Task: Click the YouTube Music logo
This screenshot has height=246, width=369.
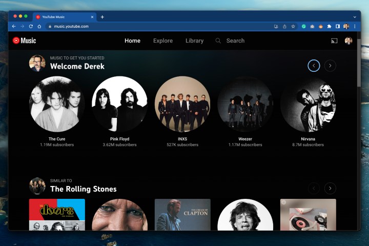Action: (24, 40)
